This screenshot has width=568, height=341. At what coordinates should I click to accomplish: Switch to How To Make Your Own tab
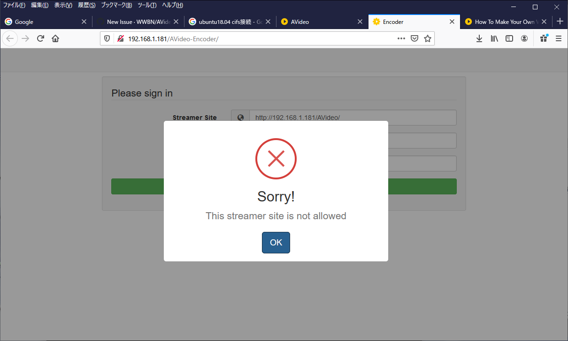tap(505, 22)
